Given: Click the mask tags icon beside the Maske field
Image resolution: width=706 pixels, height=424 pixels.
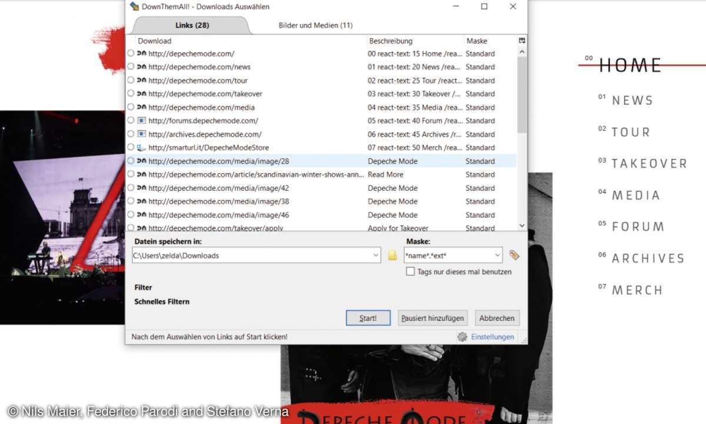Looking at the screenshot, I should click(x=514, y=255).
